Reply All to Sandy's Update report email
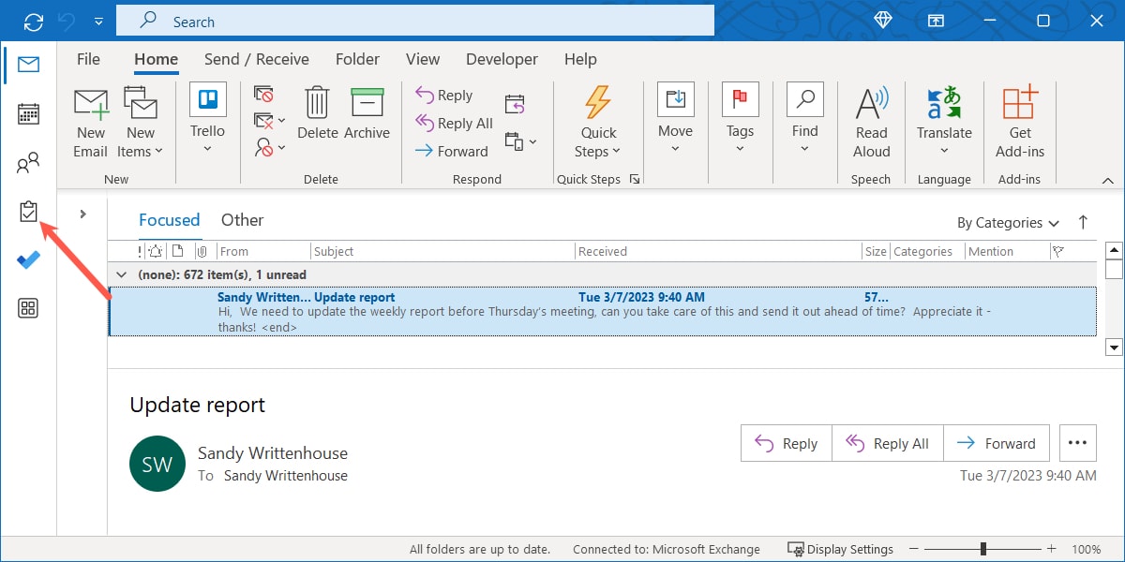The height and width of the screenshot is (562, 1125). tap(887, 442)
